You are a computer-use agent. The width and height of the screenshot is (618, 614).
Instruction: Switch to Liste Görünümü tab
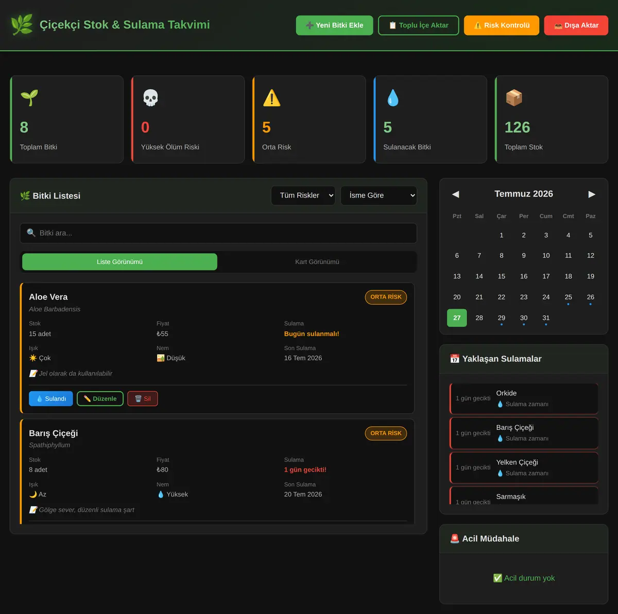pyautogui.click(x=120, y=262)
